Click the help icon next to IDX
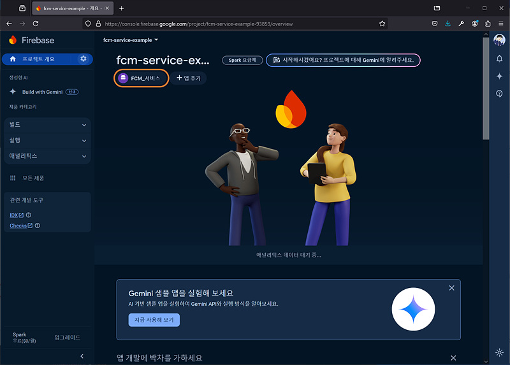 pyautogui.click(x=29, y=215)
